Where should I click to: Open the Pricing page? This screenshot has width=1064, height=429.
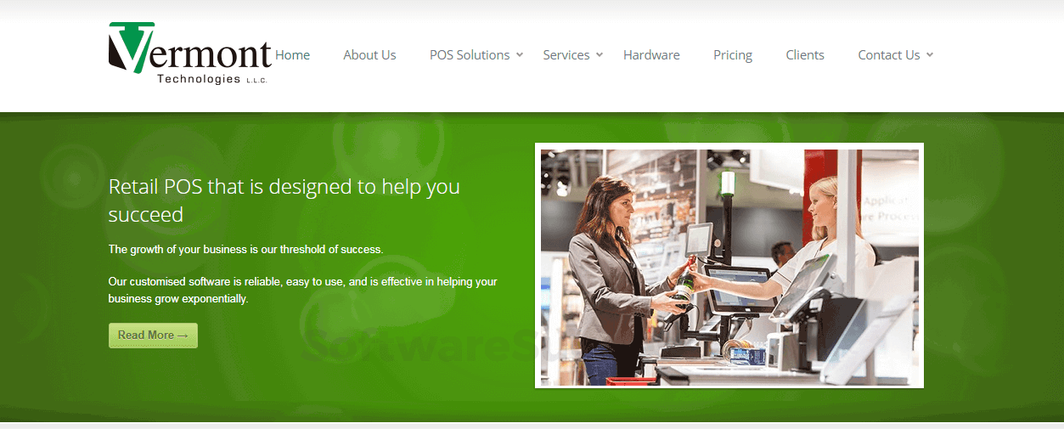pyautogui.click(x=733, y=54)
